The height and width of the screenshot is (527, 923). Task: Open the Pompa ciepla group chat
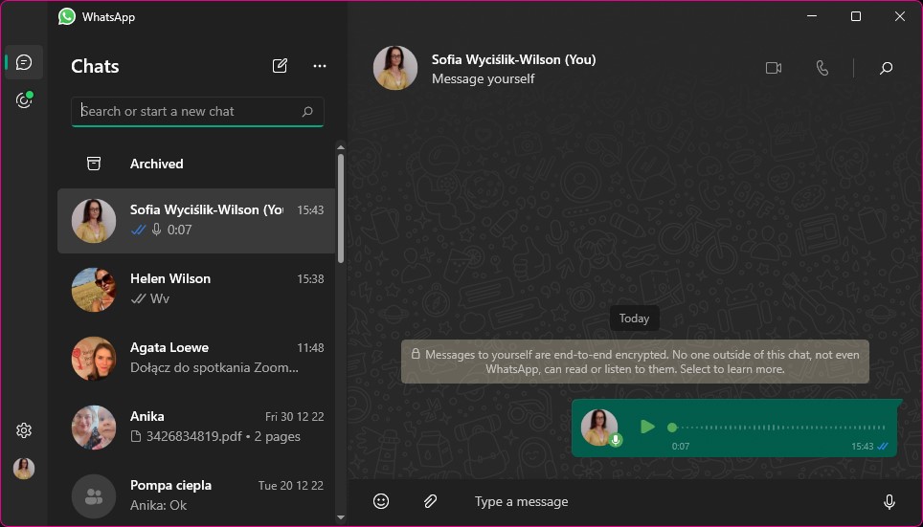(x=196, y=495)
